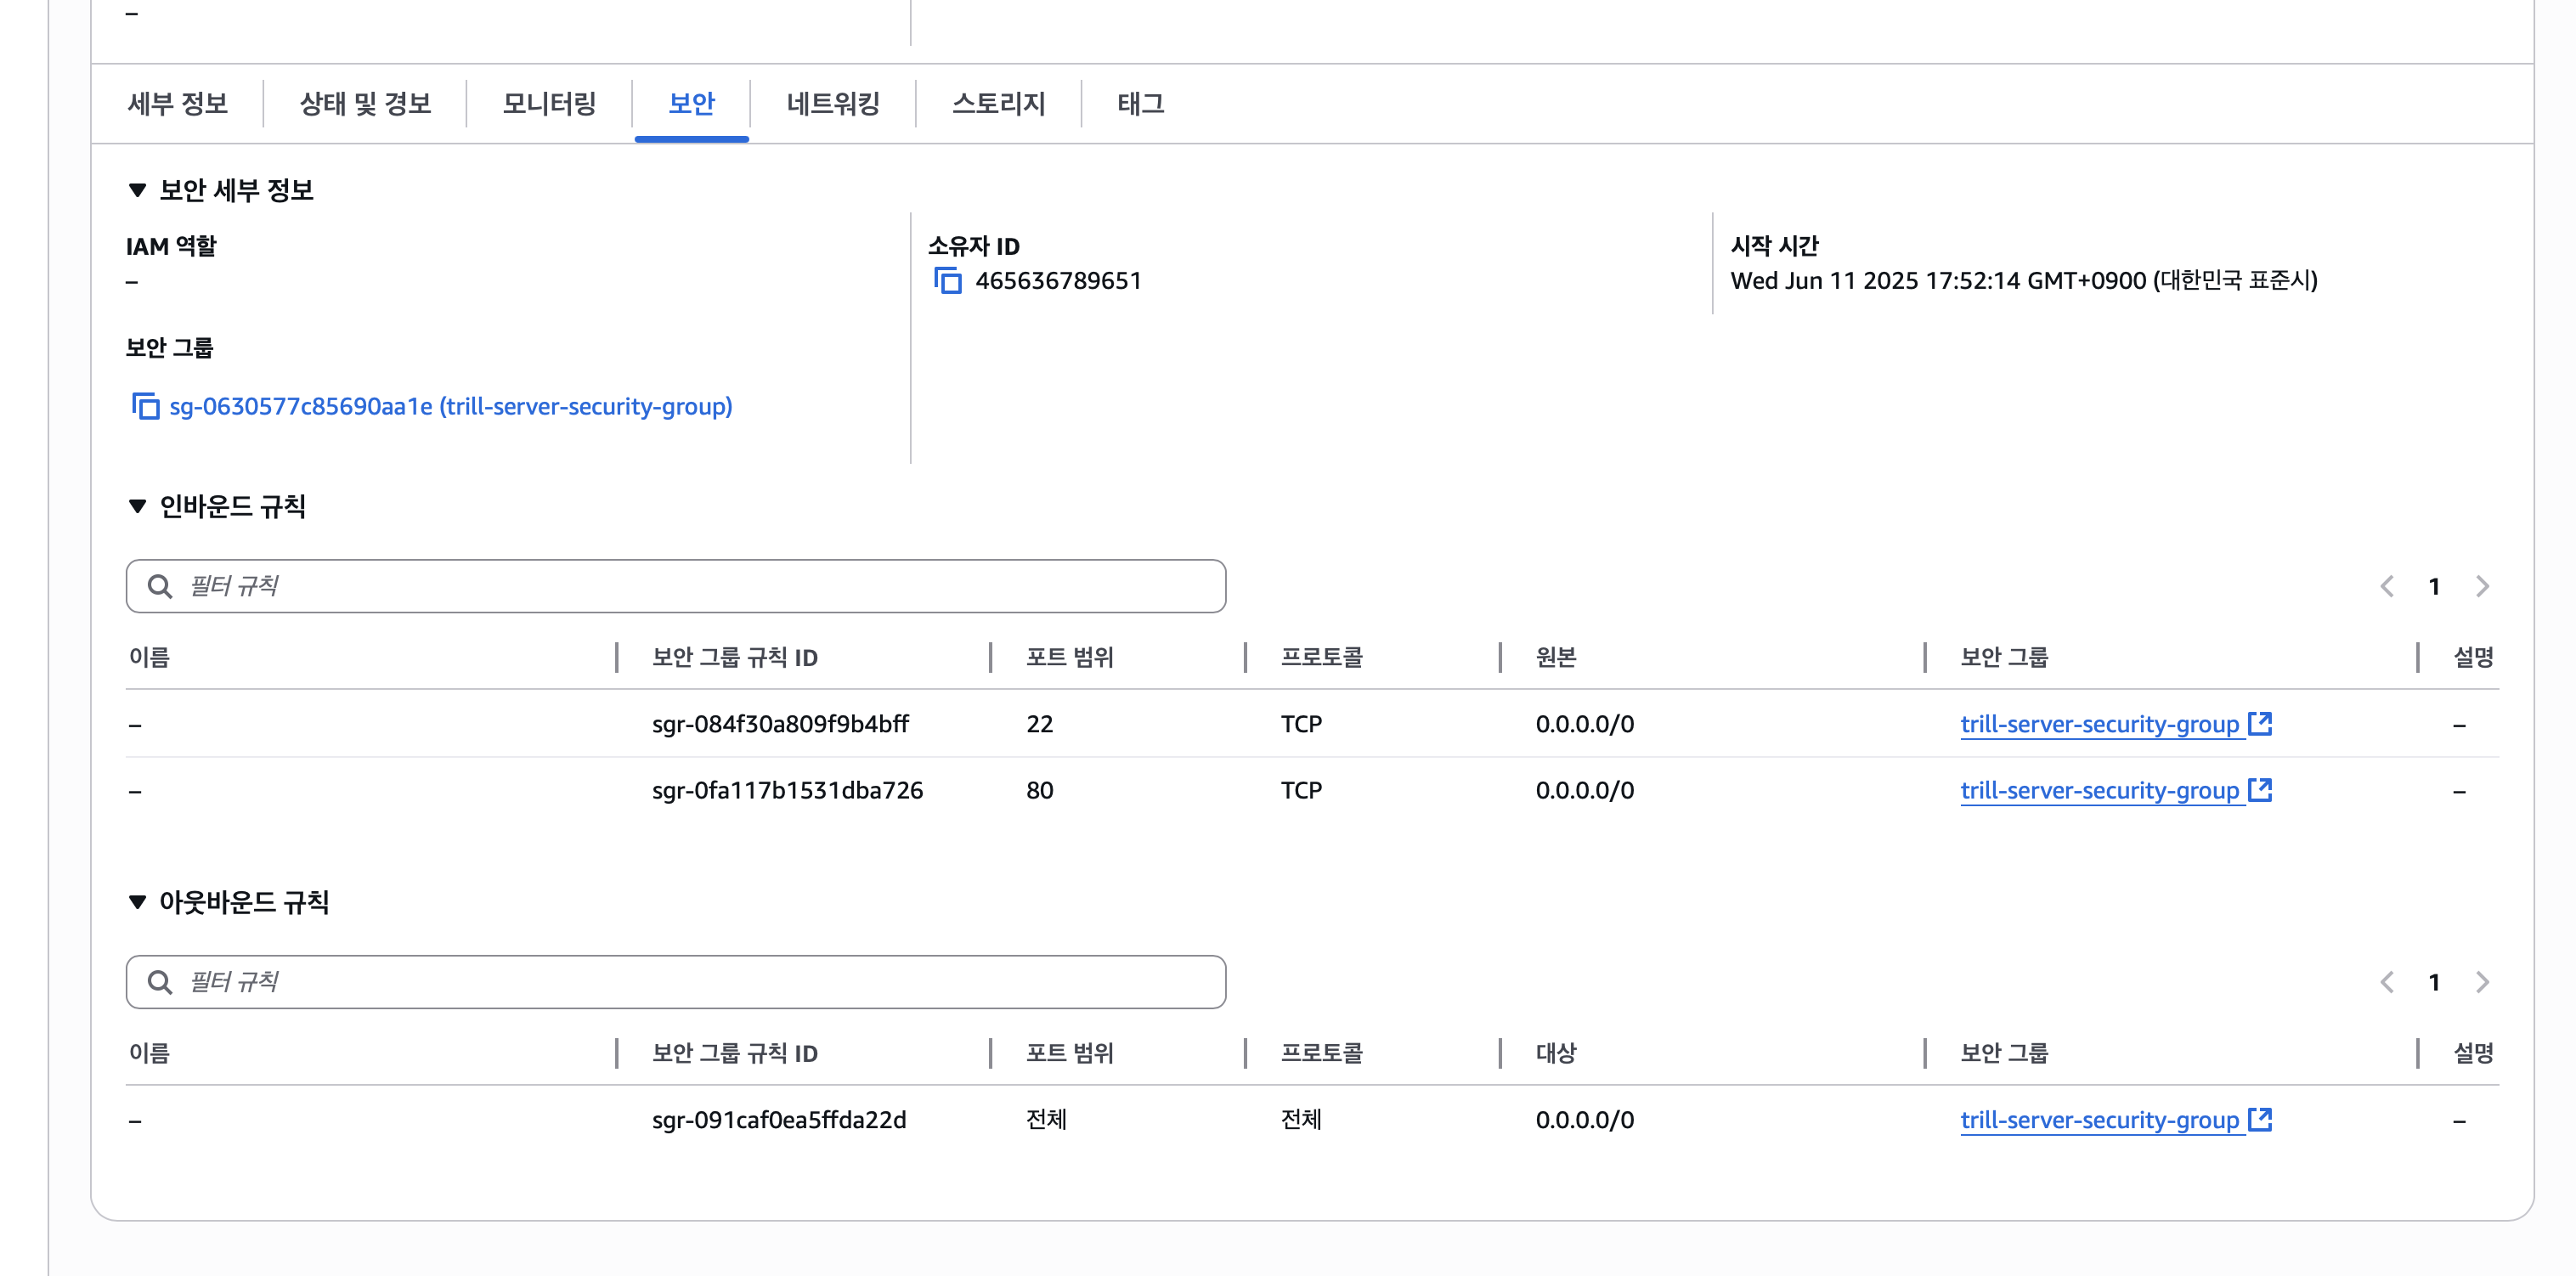Collapse the 인바운드 규칙 section
The width and height of the screenshot is (2576, 1276).
pos(138,506)
